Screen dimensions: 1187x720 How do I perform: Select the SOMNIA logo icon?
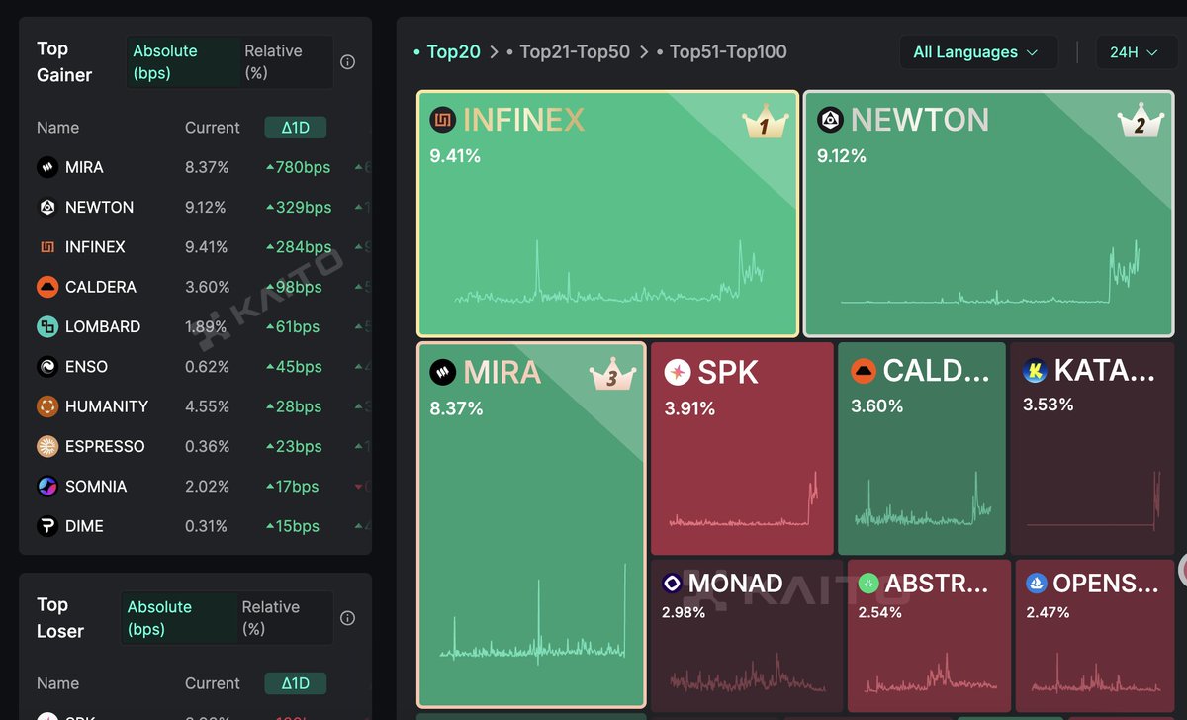tap(47, 487)
